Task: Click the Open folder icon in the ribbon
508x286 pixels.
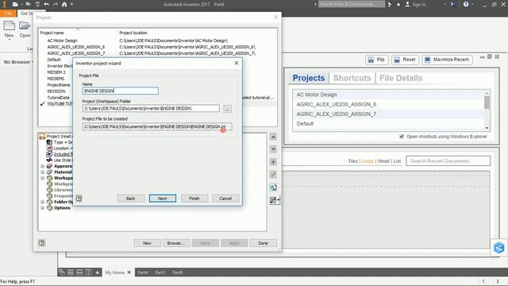Action: [25, 25]
